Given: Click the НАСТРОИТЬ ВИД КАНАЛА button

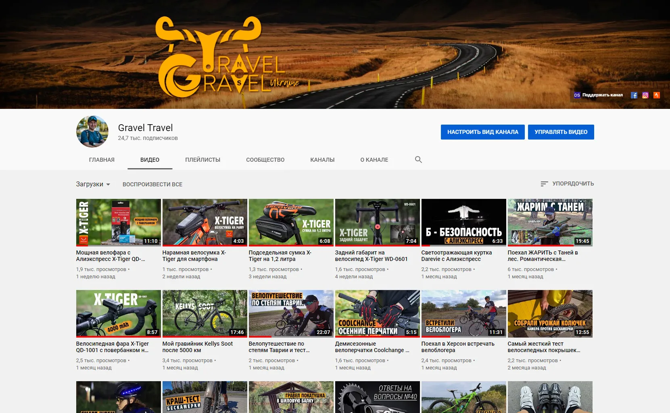Looking at the screenshot, I should point(483,132).
